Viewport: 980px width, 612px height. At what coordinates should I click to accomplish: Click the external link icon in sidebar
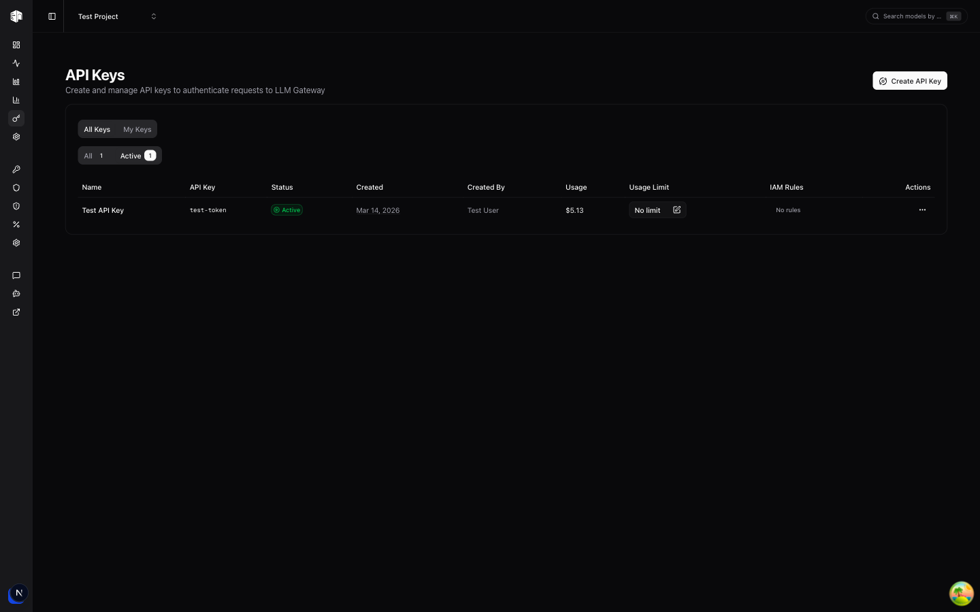(16, 312)
